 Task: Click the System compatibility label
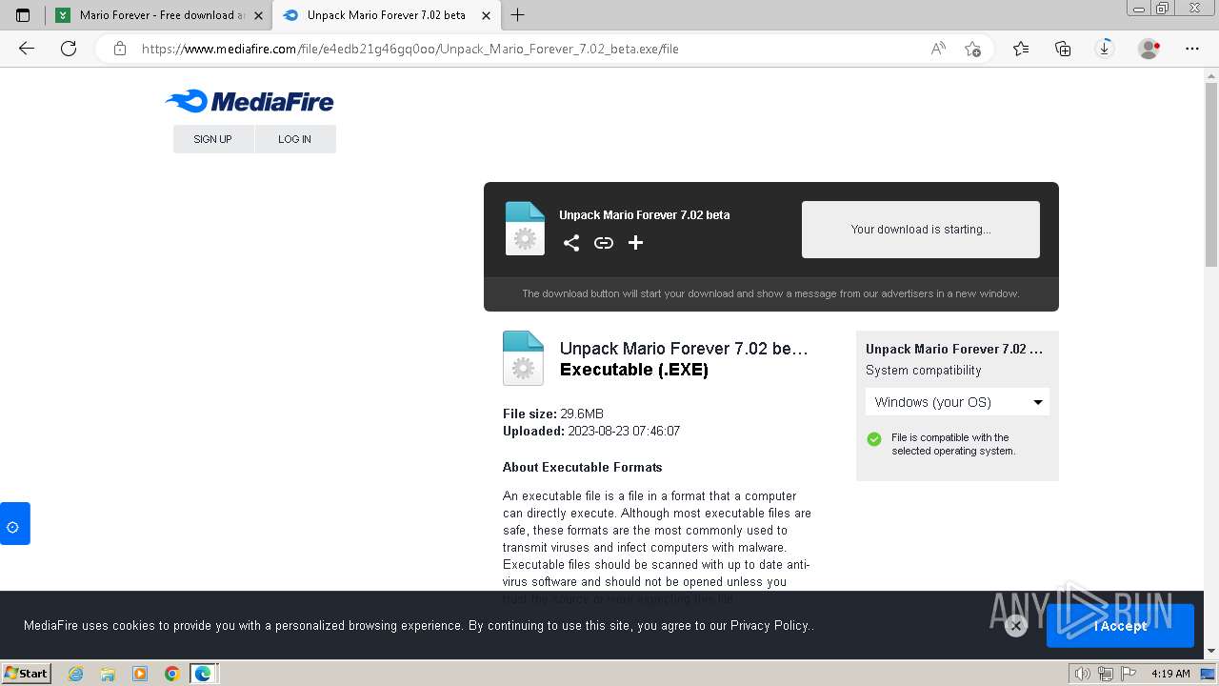(923, 371)
